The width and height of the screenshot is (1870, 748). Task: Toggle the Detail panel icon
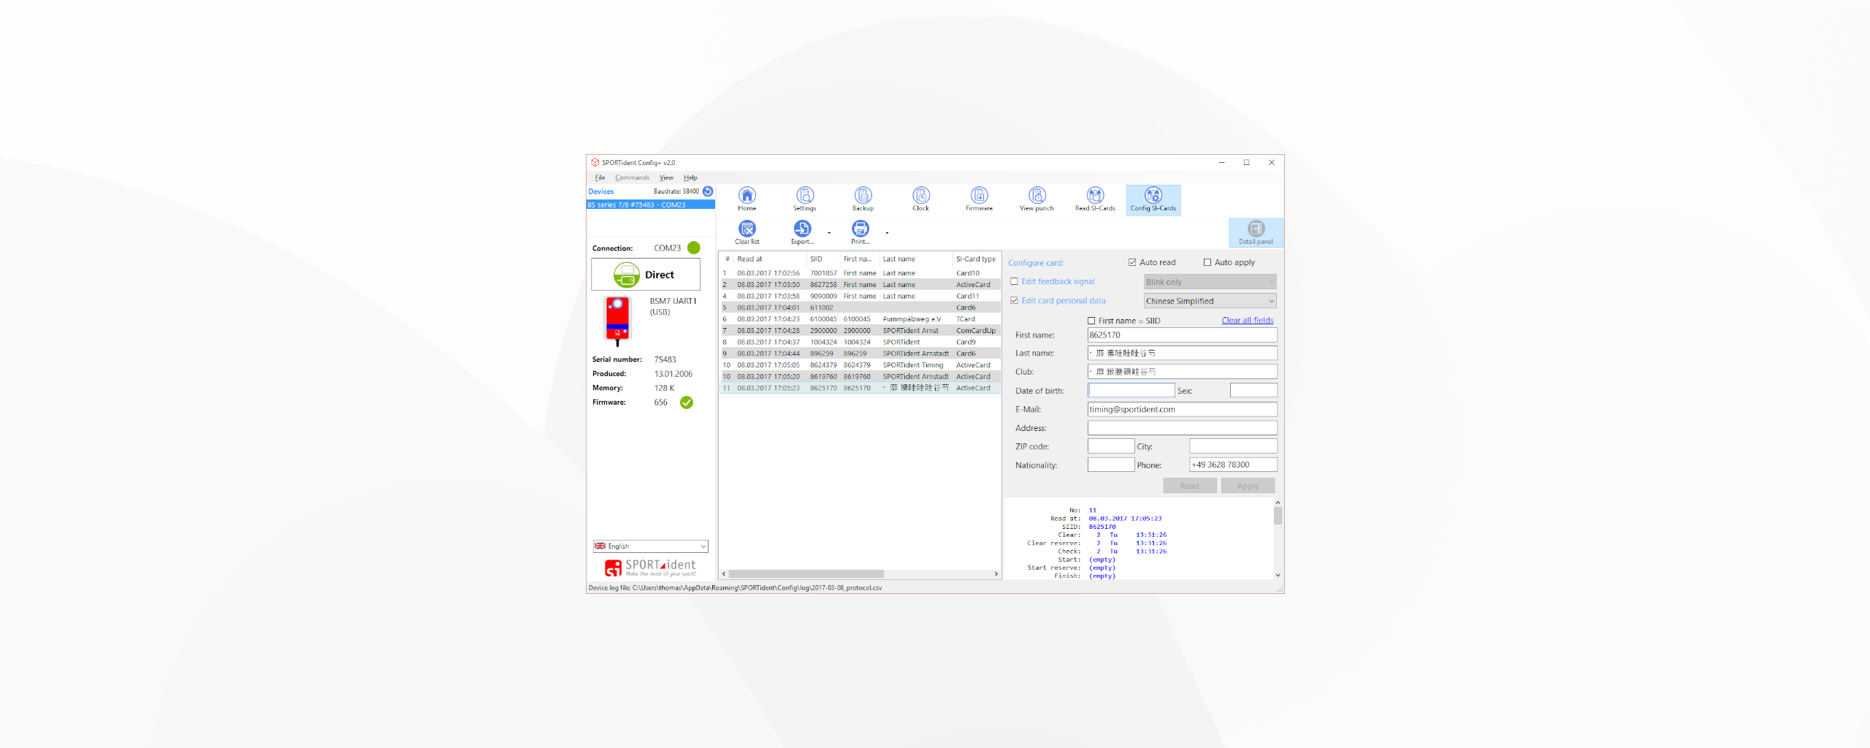tap(1256, 232)
